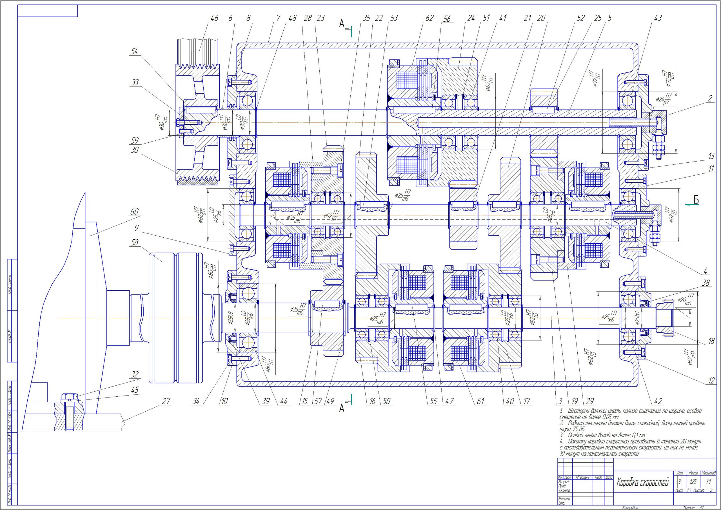The image size is (721, 510).
Task: Select part callout number 54
Action: tap(134, 52)
